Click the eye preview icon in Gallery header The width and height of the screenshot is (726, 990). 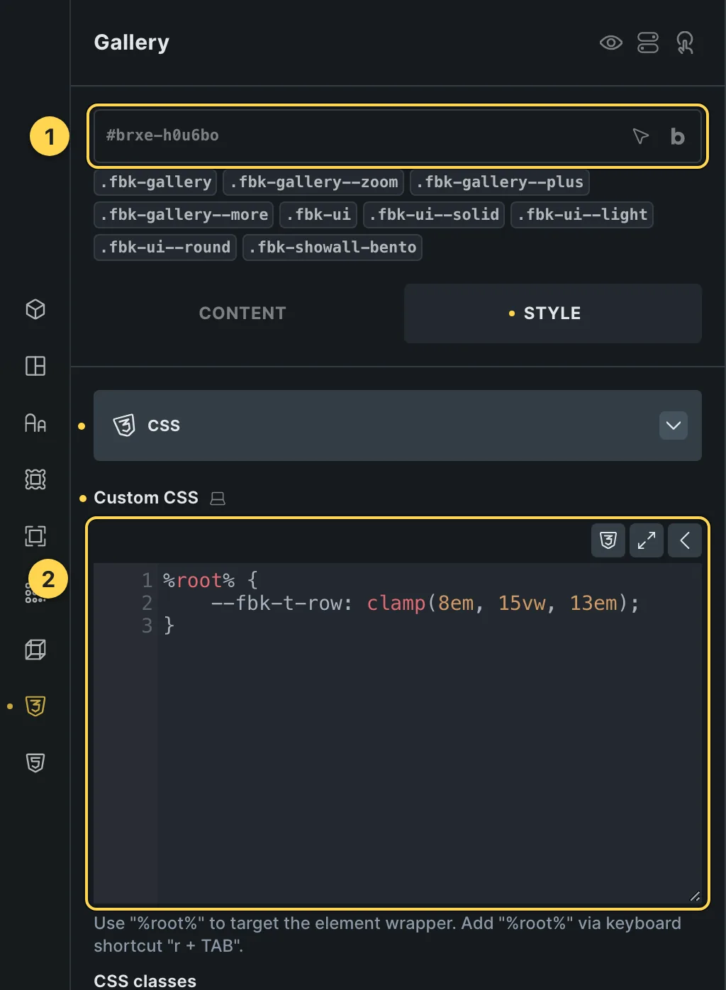coord(610,43)
